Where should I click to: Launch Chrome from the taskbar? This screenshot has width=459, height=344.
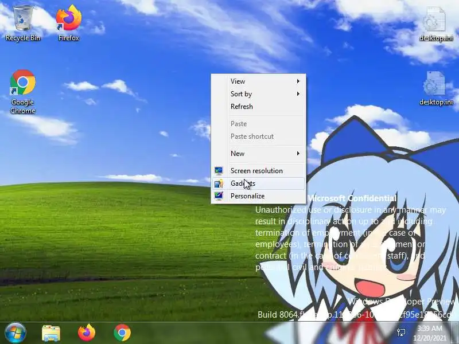(122, 333)
